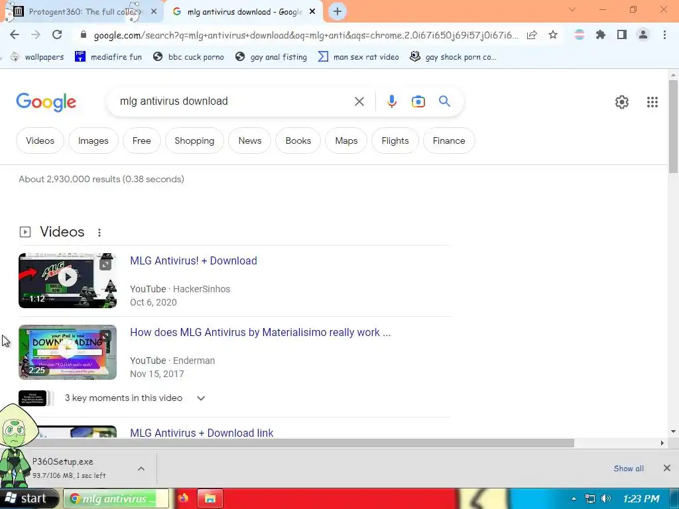The image size is (679, 509).
Task: Select the Shopping filter chip
Action: click(x=194, y=141)
